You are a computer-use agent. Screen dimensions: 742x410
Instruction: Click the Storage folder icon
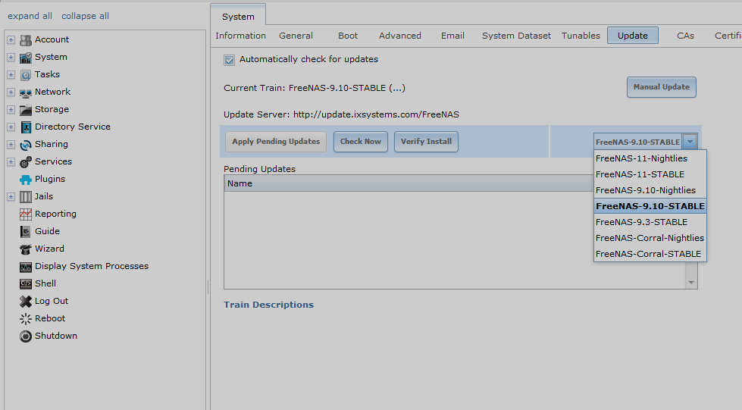[x=26, y=110]
